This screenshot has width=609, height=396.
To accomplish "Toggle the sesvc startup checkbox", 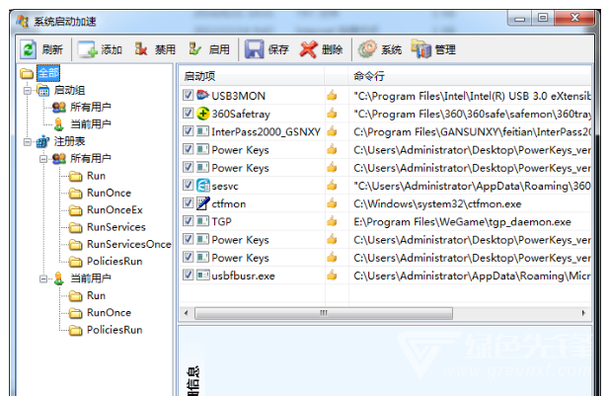I will coord(188,185).
